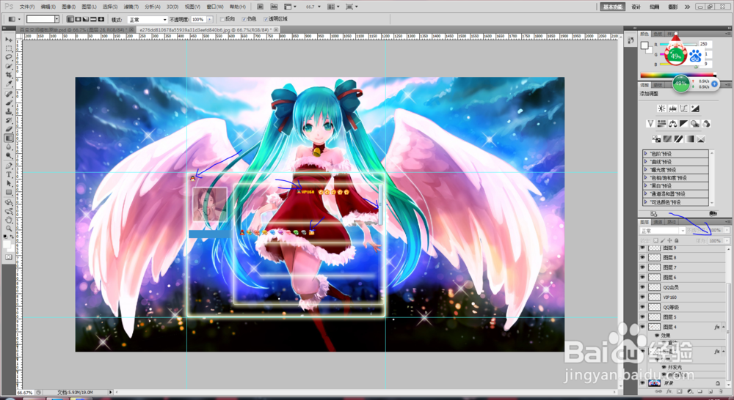Screen dimensions: 734x400
Task: Hide the QQ会员 layer
Action: coord(642,287)
